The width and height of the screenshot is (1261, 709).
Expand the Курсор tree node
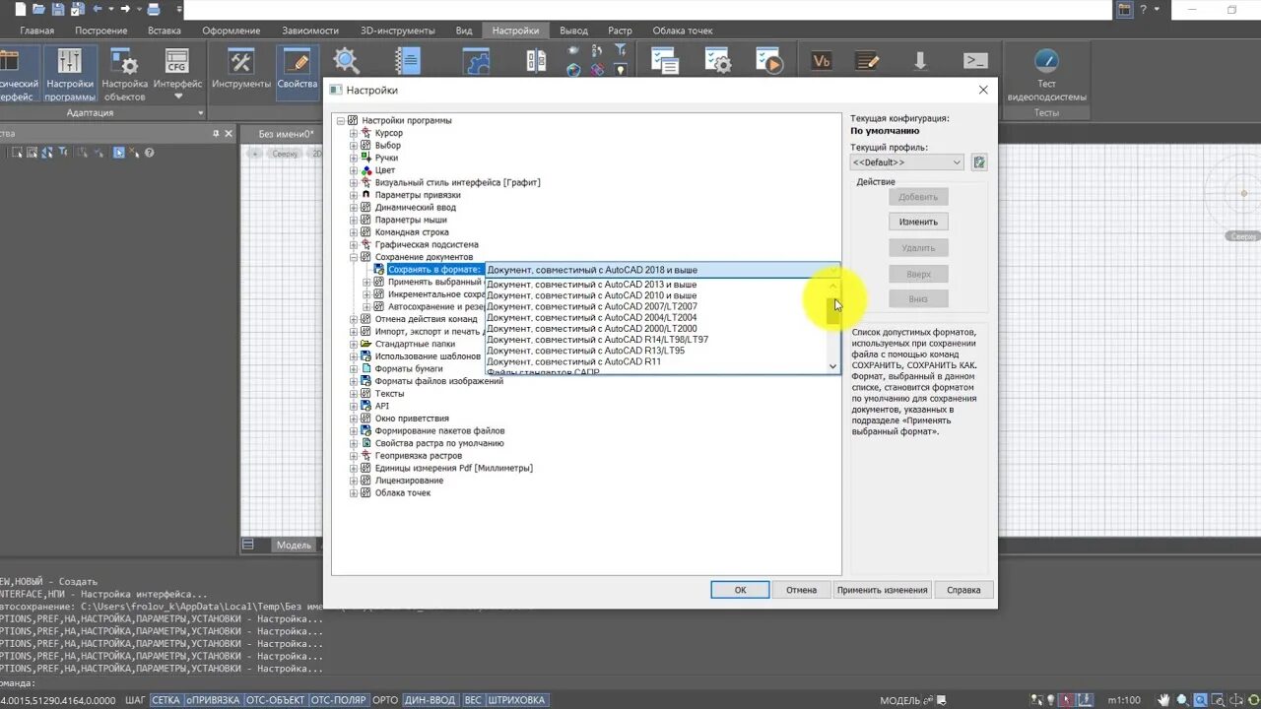(354, 133)
